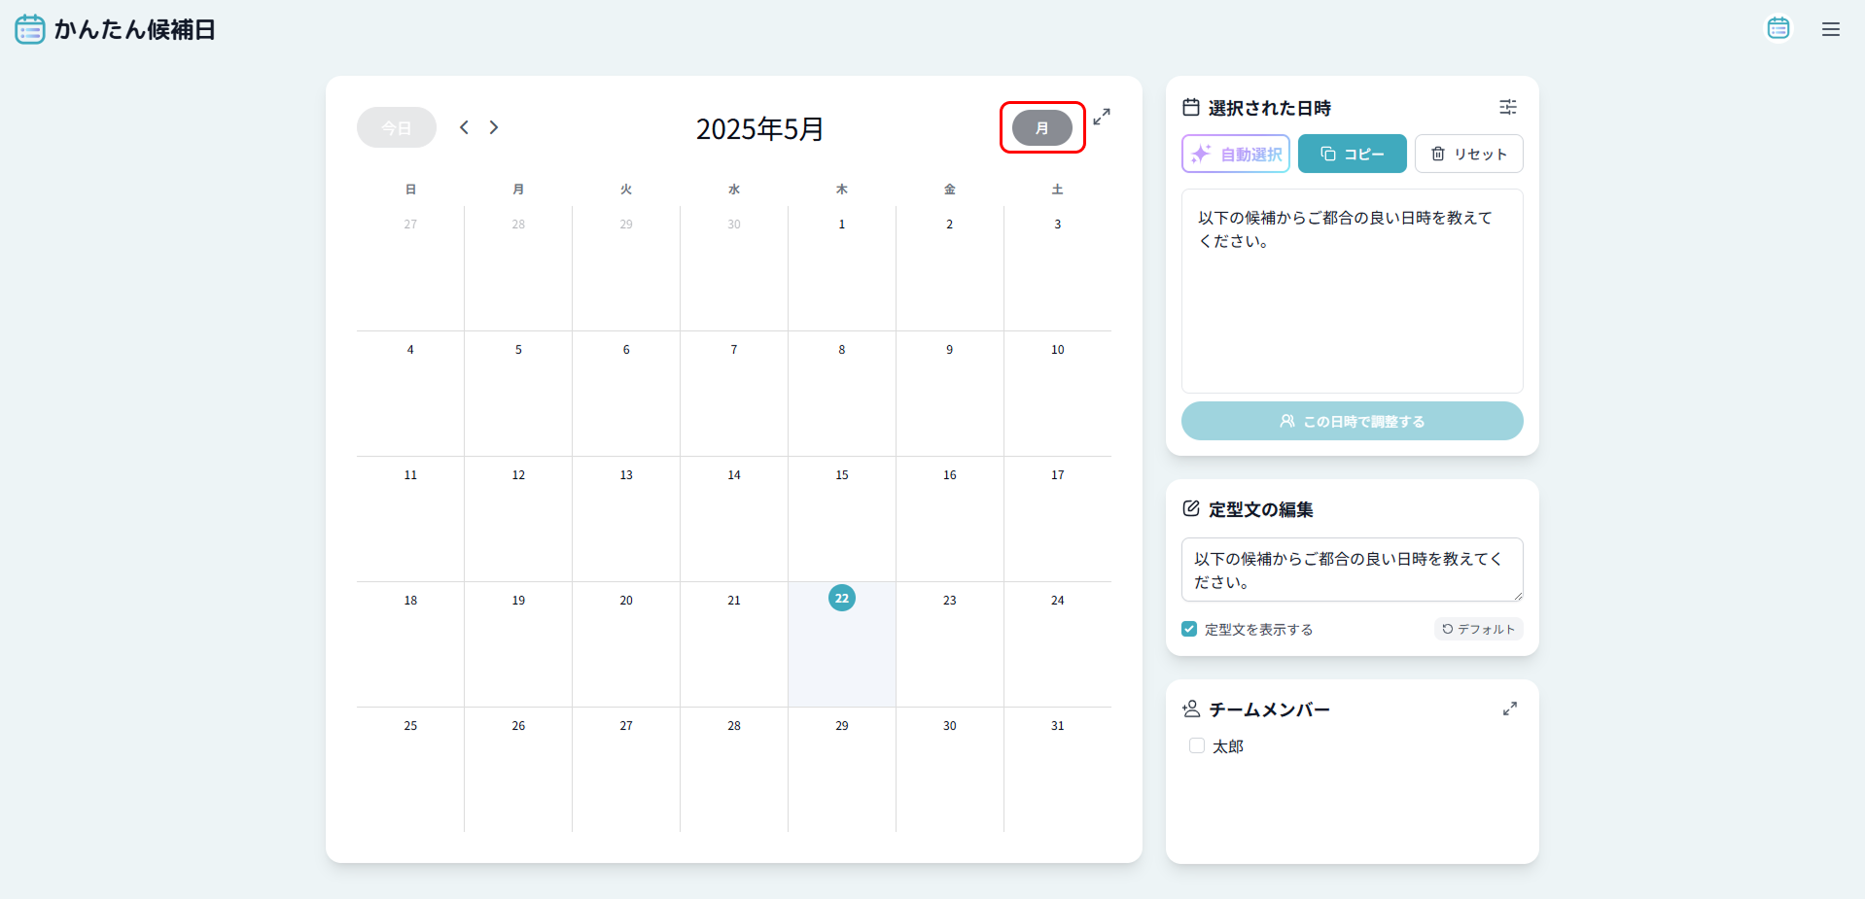Screen dimensions: 1865x899
Task: Expand the calendar to fullscreen
Action: pos(1102,117)
